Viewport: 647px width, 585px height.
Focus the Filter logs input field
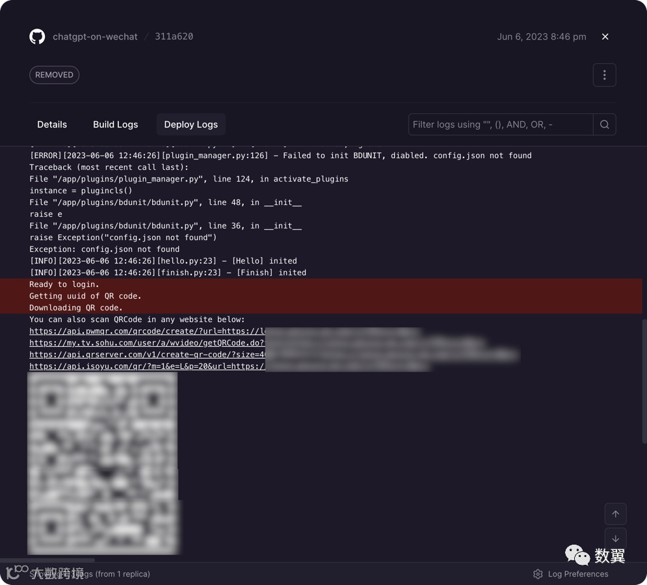point(501,124)
